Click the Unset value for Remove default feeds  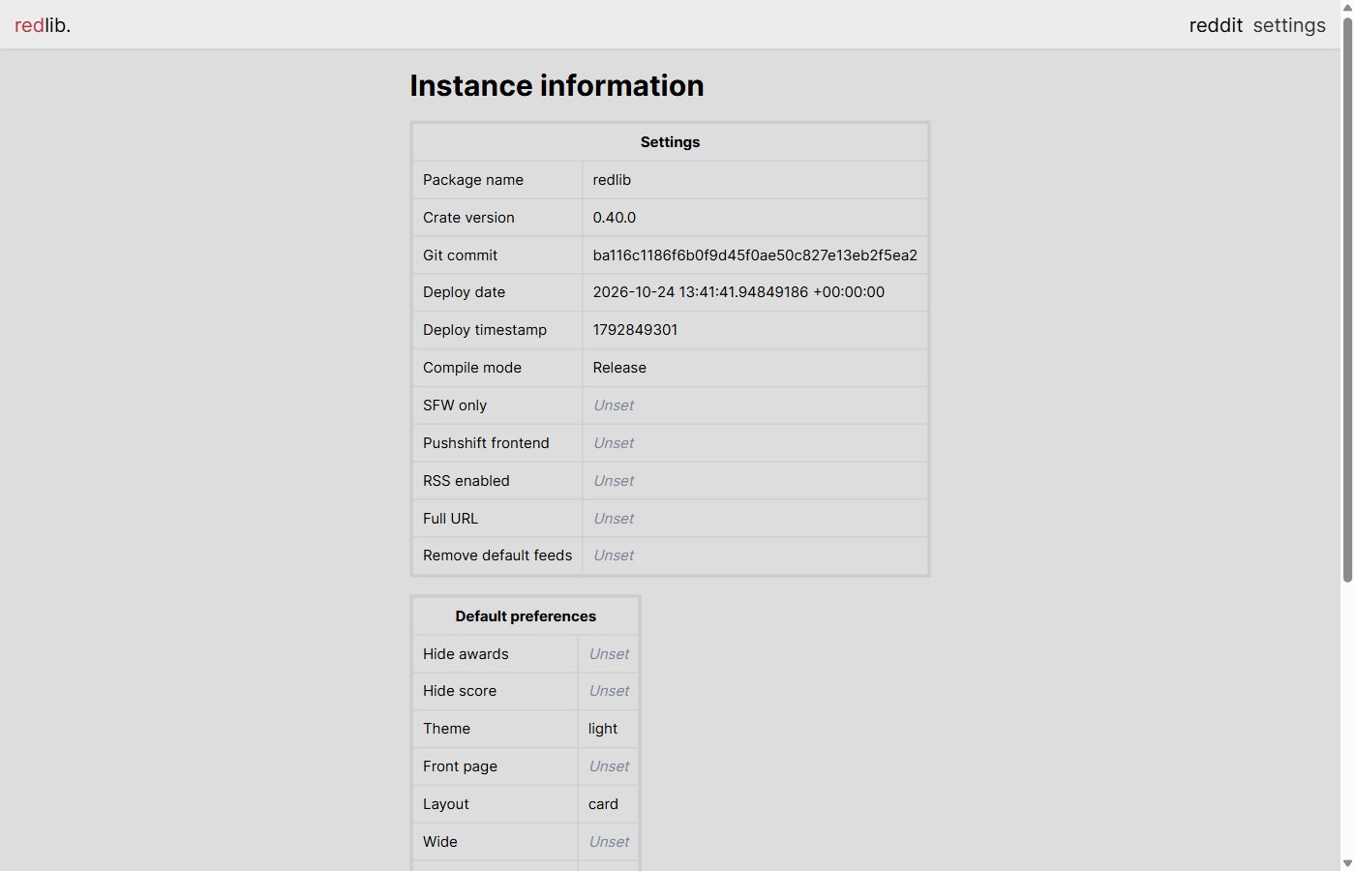point(614,556)
